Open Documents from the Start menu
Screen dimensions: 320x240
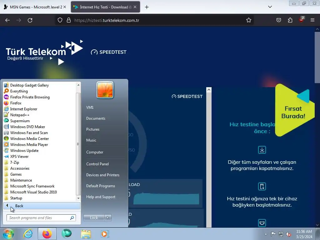pos(96,118)
